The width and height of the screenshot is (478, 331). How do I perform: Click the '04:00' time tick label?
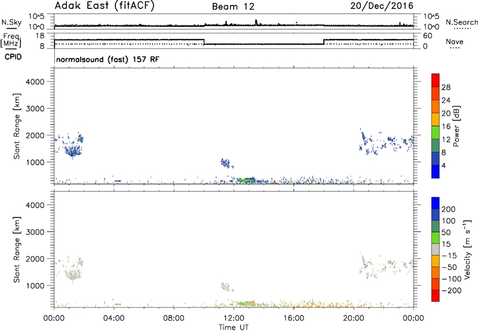(x=114, y=318)
